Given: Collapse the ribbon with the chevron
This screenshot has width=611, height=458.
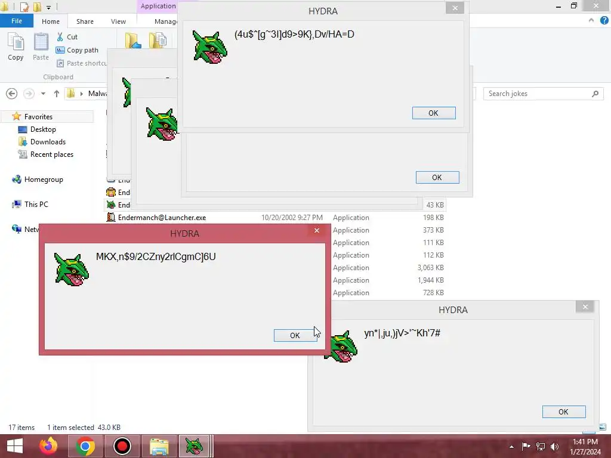Looking at the screenshot, I should pos(591,20).
